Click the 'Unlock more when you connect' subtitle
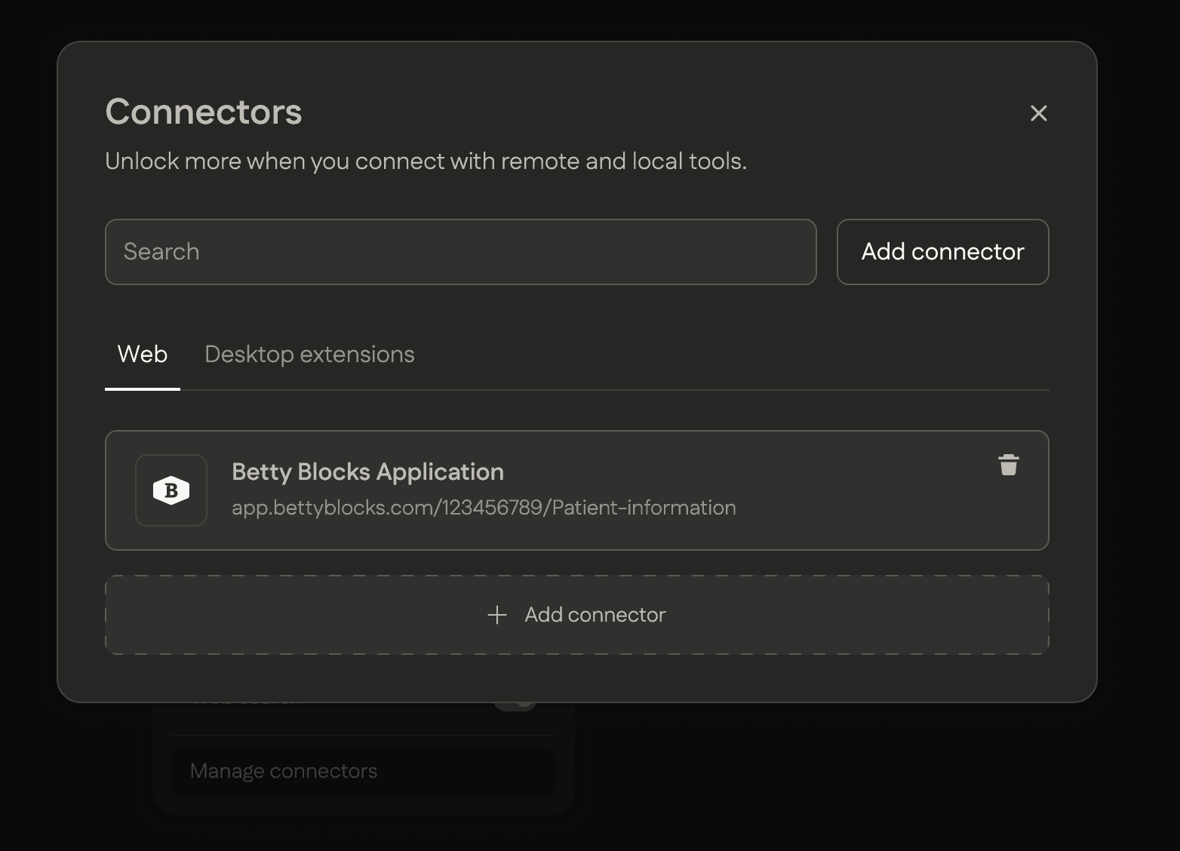The image size is (1180, 851). pyautogui.click(x=426, y=161)
